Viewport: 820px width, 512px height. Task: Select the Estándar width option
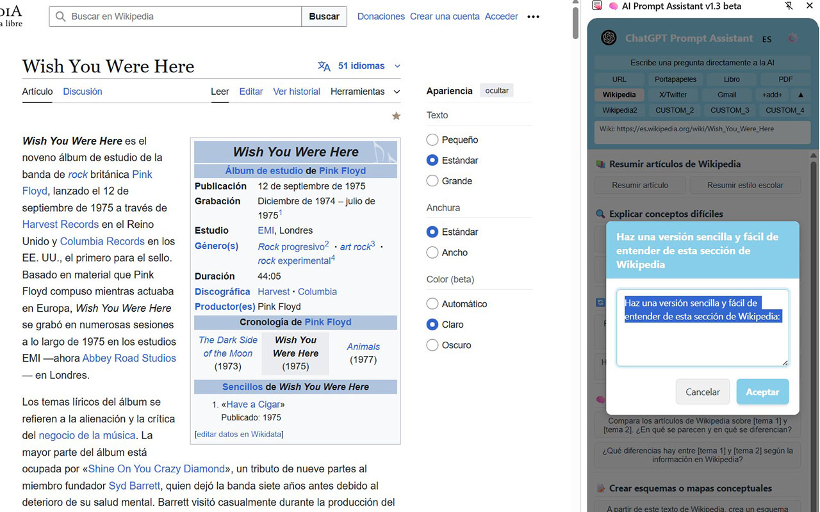[x=432, y=232]
